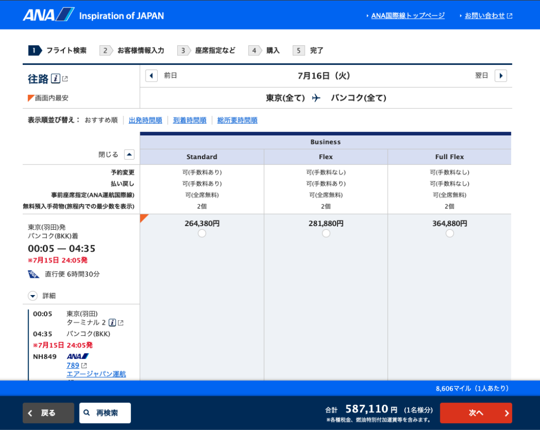
Task: Click the external link icon beside 往路
Action: click(65, 79)
